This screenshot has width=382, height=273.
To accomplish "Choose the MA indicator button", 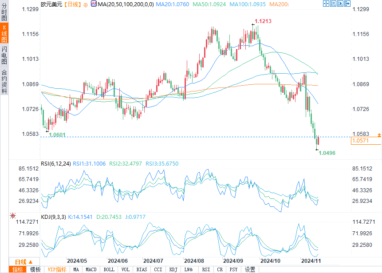I will coord(76,269).
